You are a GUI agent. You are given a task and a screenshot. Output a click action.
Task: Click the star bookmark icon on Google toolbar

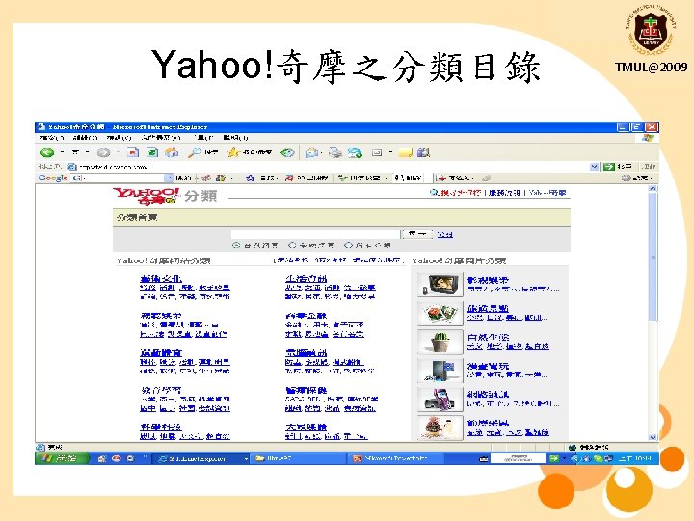pos(250,178)
